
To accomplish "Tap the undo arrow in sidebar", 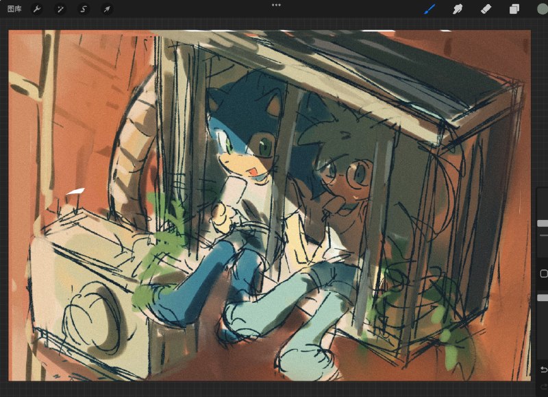I will tap(543, 370).
